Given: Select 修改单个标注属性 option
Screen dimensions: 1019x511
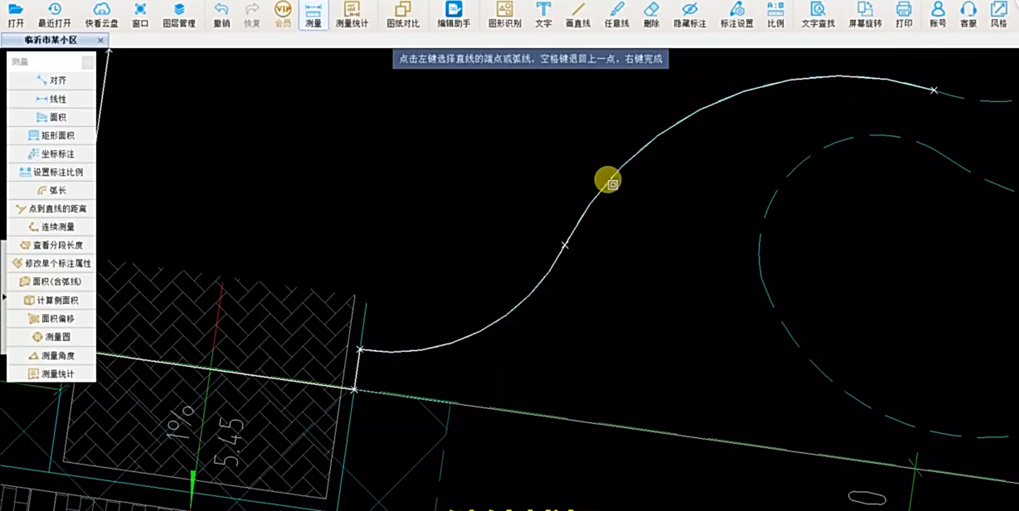Looking at the screenshot, I should point(51,263).
